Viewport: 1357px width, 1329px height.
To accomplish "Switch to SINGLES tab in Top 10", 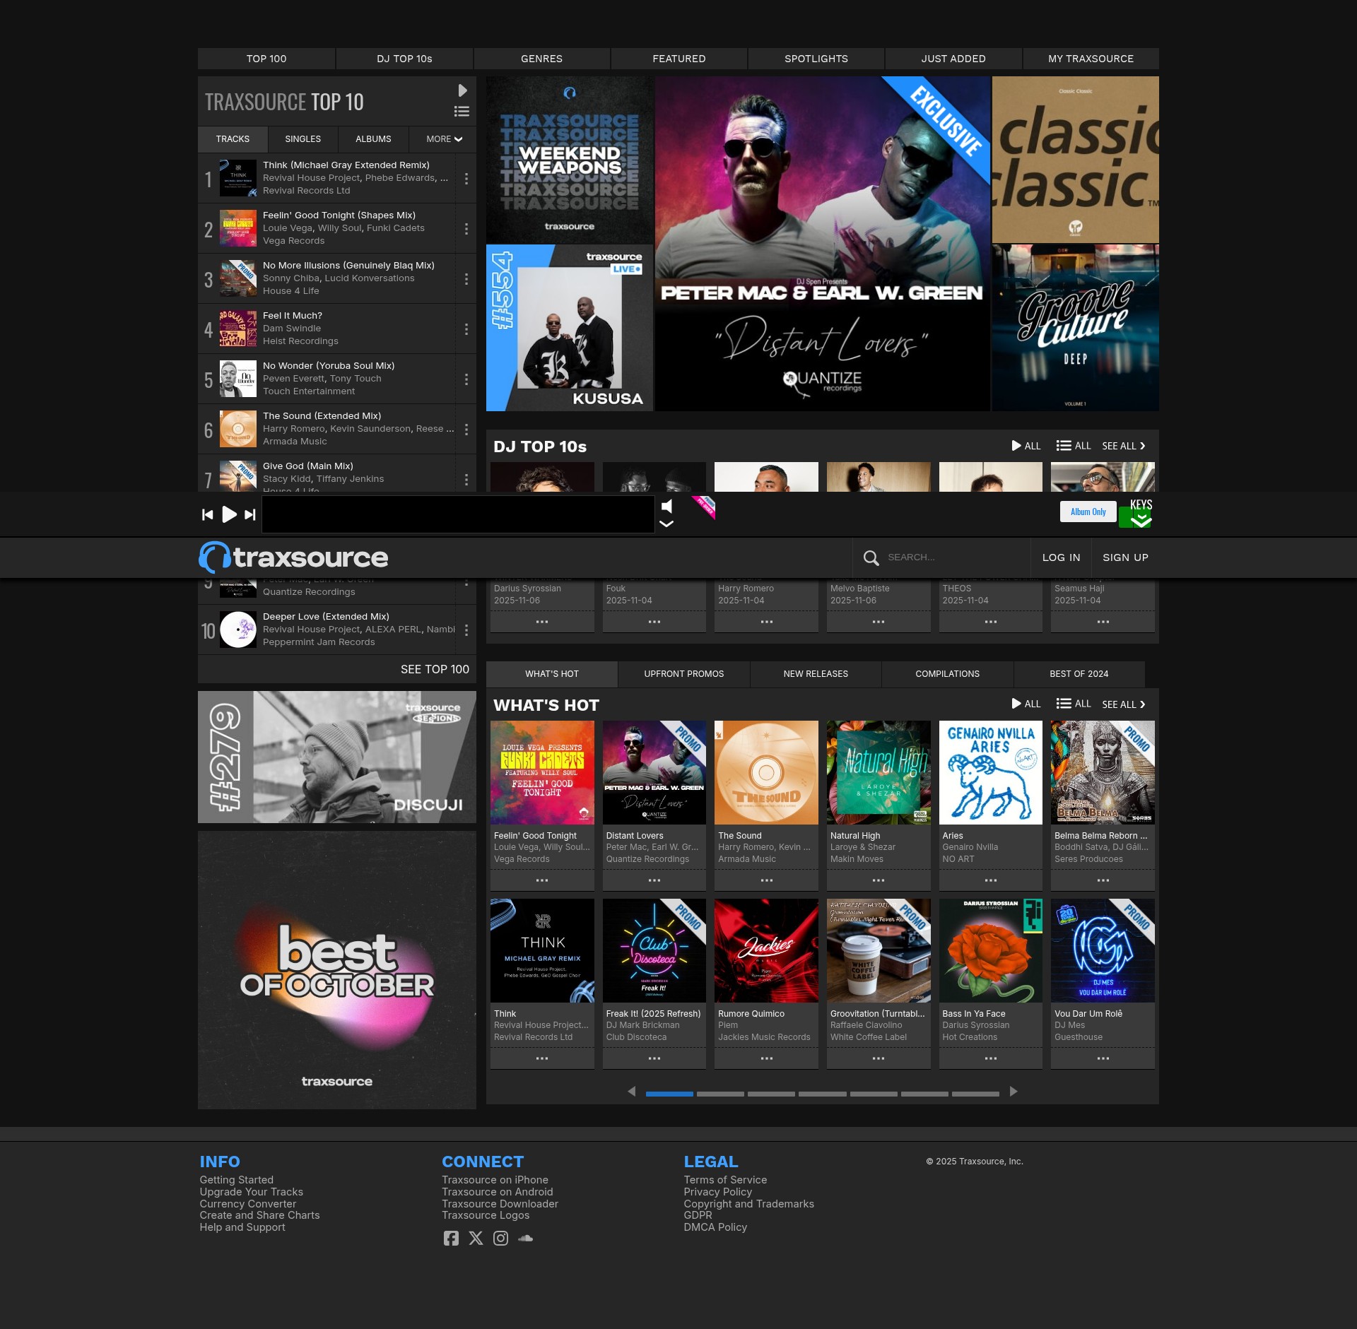I will [303, 139].
